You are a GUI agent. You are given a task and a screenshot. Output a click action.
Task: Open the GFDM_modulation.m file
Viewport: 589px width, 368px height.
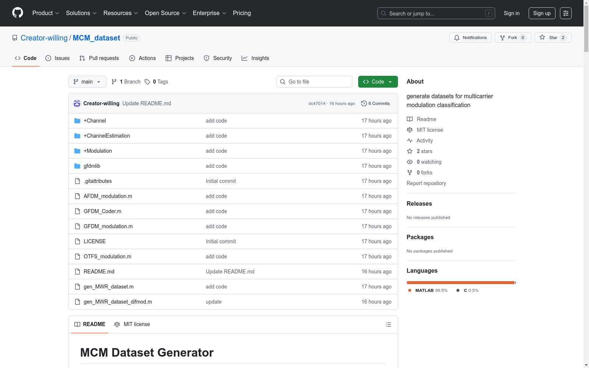click(108, 226)
